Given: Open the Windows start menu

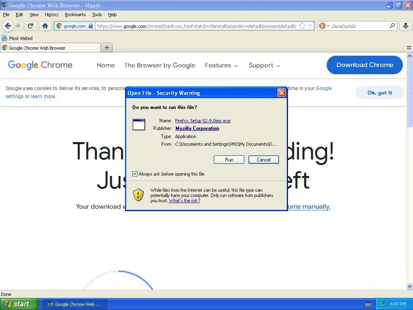Looking at the screenshot, I should tap(19, 304).
